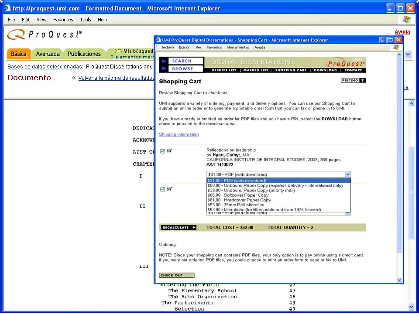The image size is (419, 314).
Task: Click the red Ayuda link in the ProQuest page
Action: (x=402, y=32)
